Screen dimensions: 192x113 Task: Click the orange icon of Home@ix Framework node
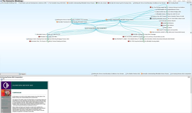point(57,22)
